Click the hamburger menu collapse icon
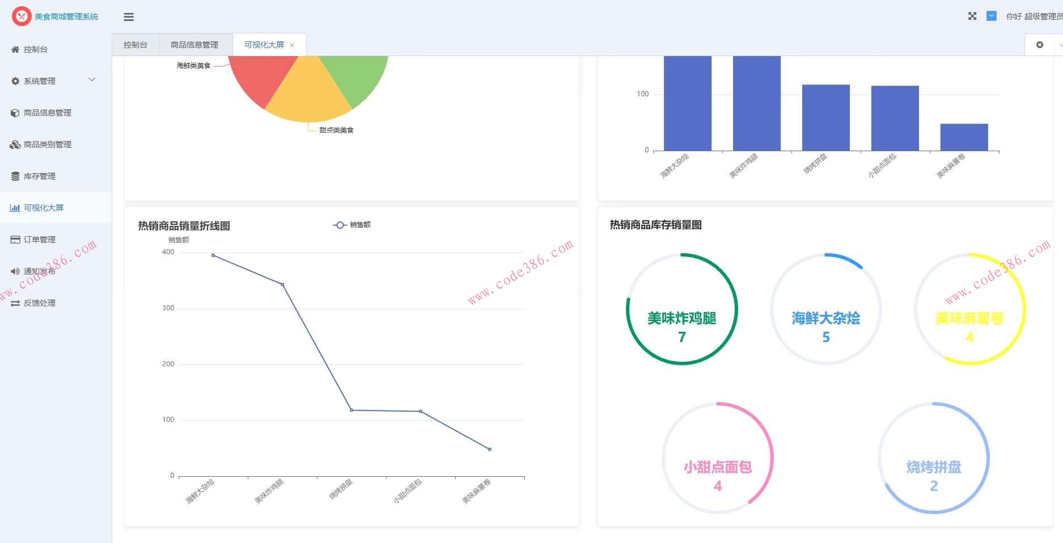 pos(129,17)
